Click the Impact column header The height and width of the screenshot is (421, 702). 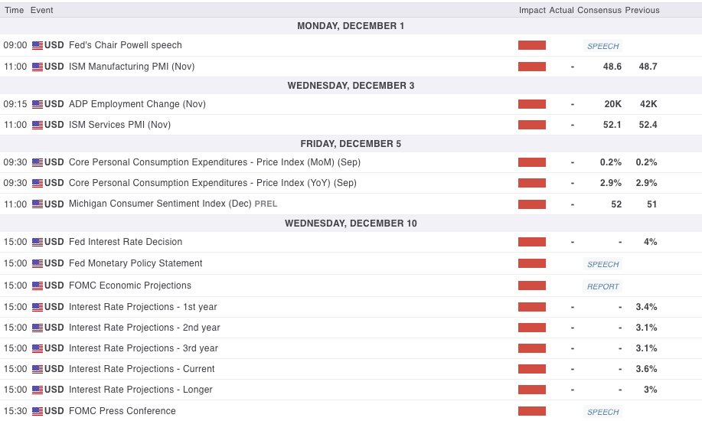(x=532, y=10)
